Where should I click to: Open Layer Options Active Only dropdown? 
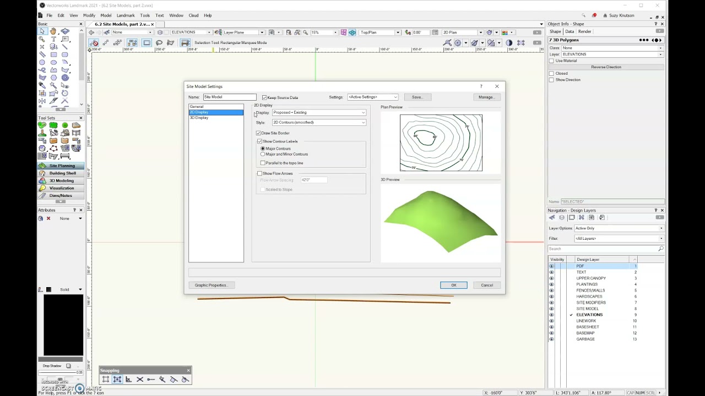click(x=619, y=228)
